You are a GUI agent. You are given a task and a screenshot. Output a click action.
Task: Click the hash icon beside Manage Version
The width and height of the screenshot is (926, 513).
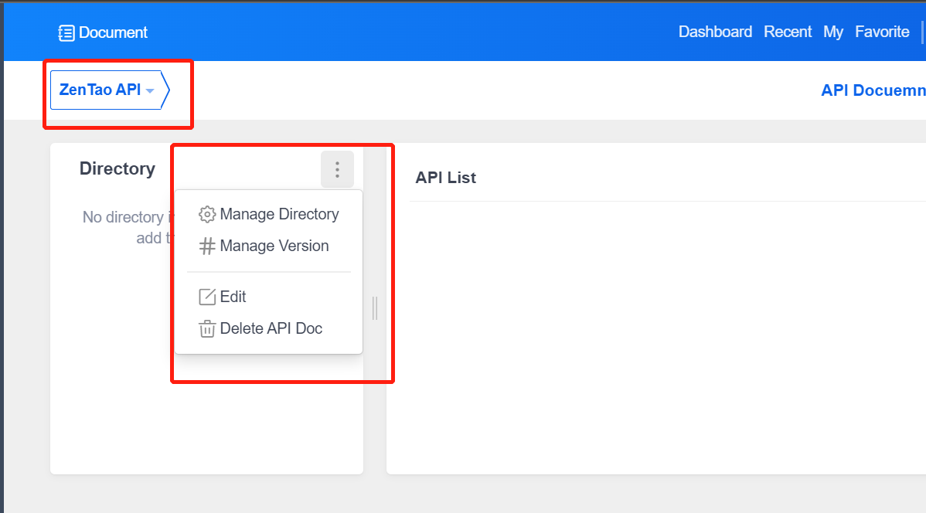pyautogui.click(x=206, y=246)
